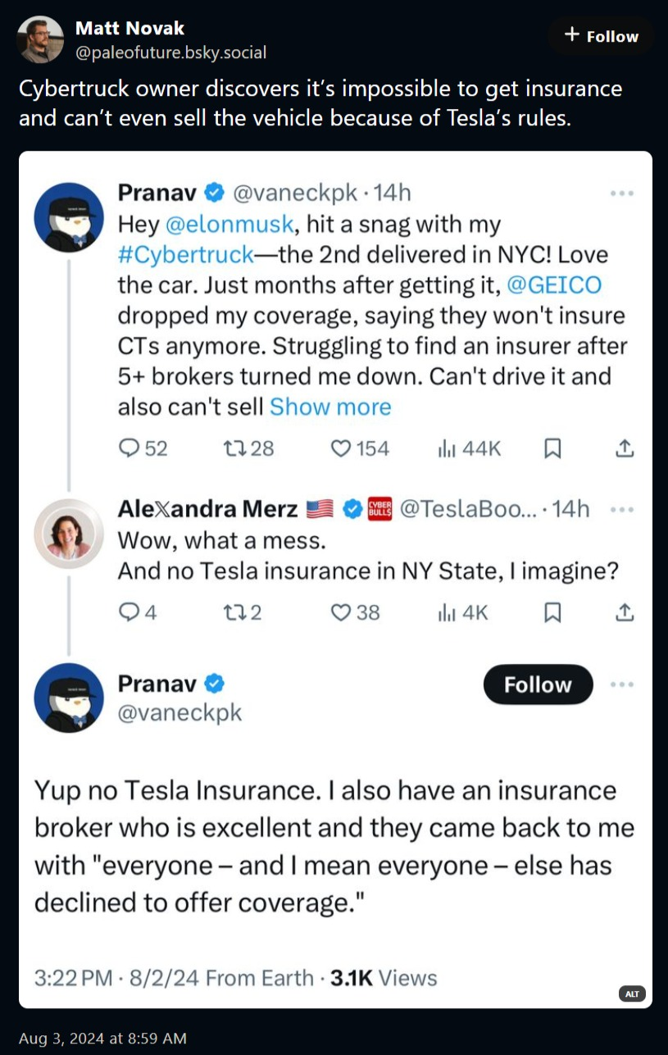Bookmark Pranav's first tweet
The image size is (668, 1055).
pyautogui.click(x=553, y=448)
